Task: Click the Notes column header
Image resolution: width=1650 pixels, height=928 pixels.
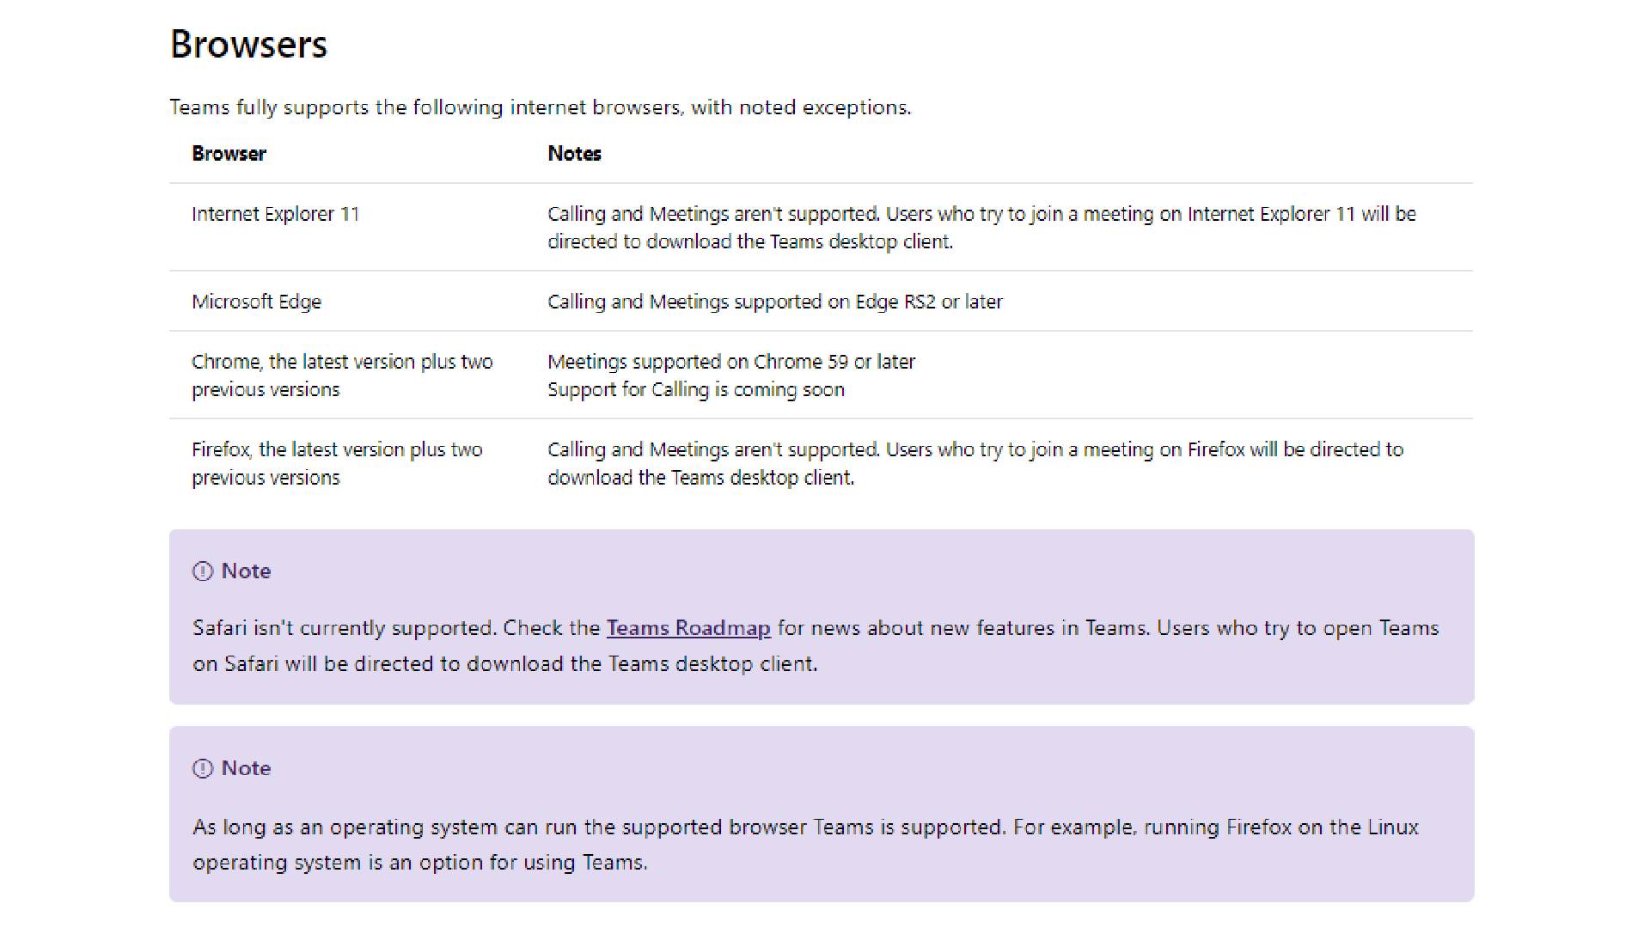Action: [571, 154]
